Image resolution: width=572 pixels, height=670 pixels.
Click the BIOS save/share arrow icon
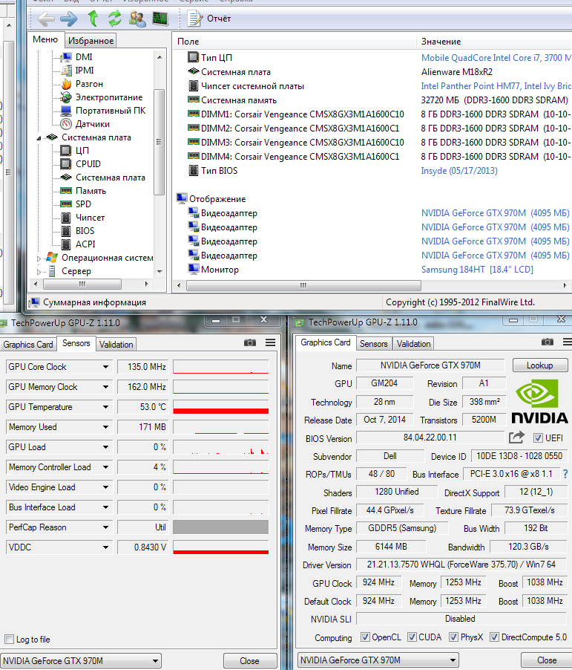pyautogui.click(x=516, y=437)
